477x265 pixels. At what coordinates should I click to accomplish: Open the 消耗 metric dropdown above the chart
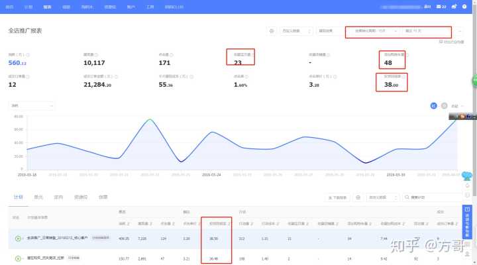click(31, 105)
